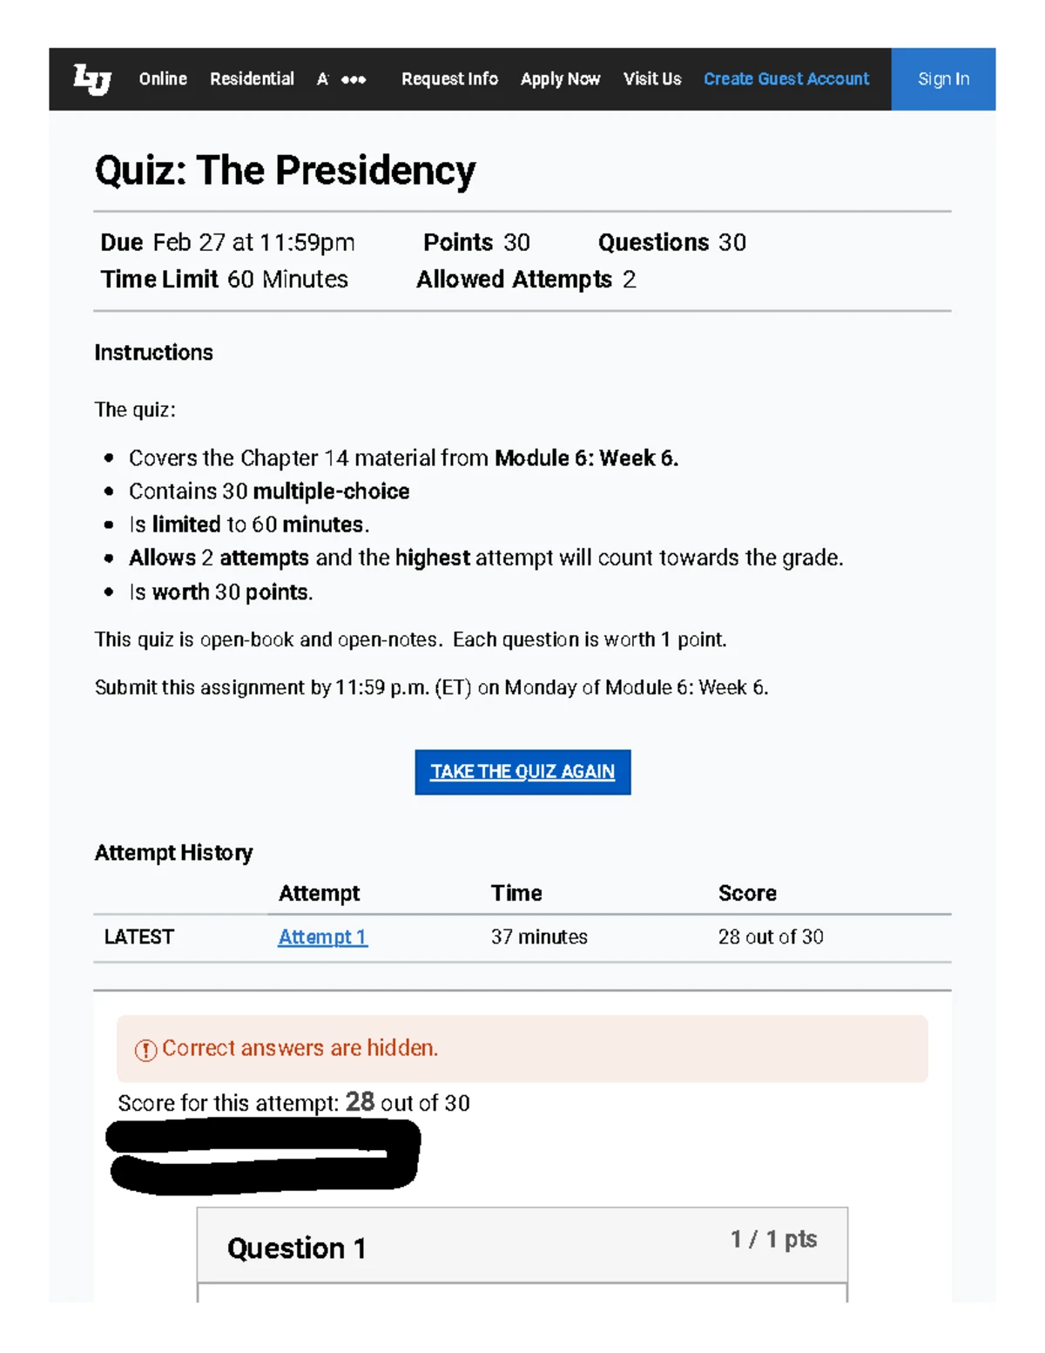Open Attempt 1 in the attempt history
Image resolution: width=1045 pixels, height=1353 pixels.
click(321, 937)
